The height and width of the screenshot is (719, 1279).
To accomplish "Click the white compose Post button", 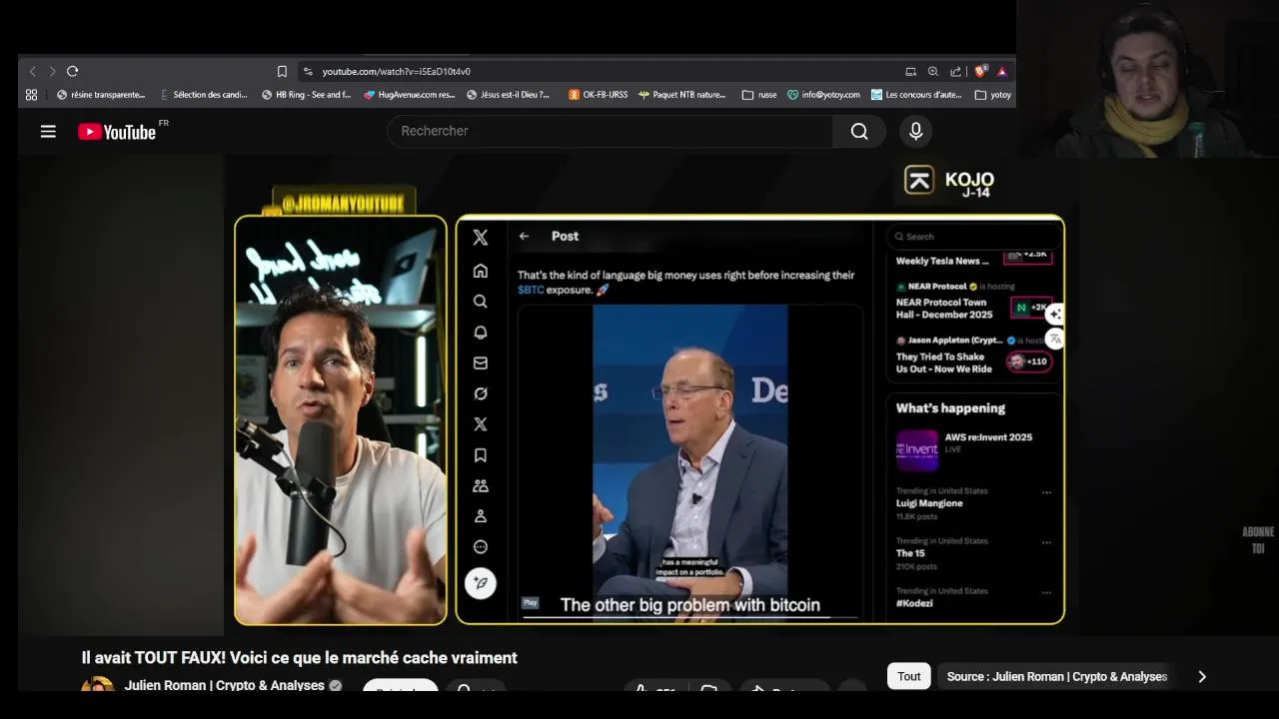I will point(481,583).
